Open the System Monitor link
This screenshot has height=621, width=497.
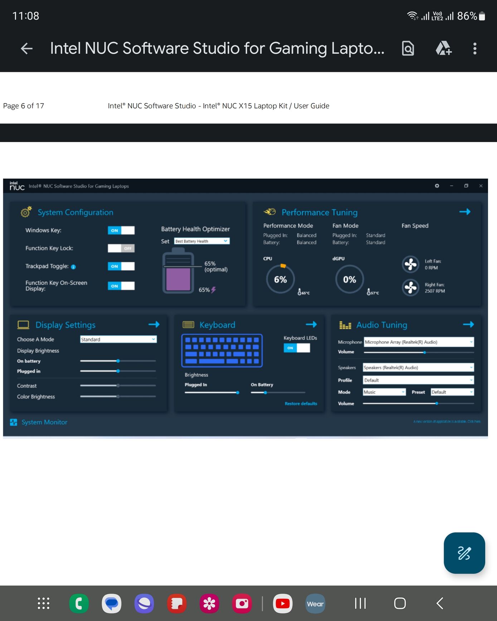click(x=44, y=422)
